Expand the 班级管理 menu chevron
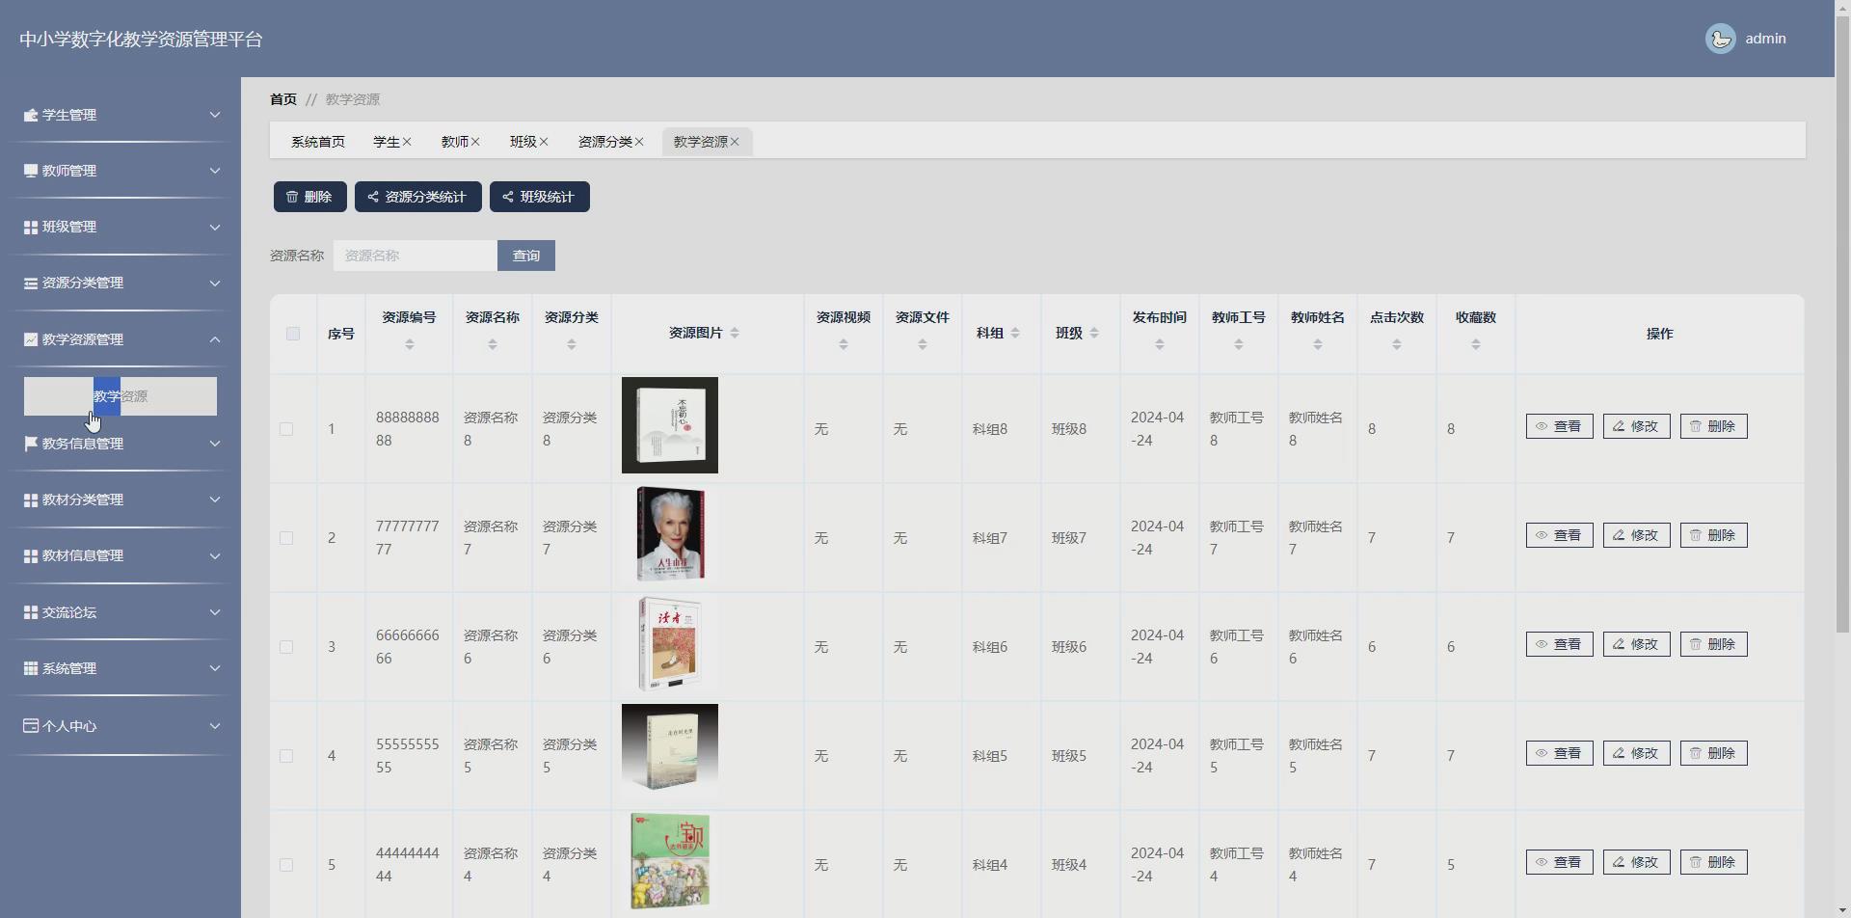 click(x=215, y=227)
